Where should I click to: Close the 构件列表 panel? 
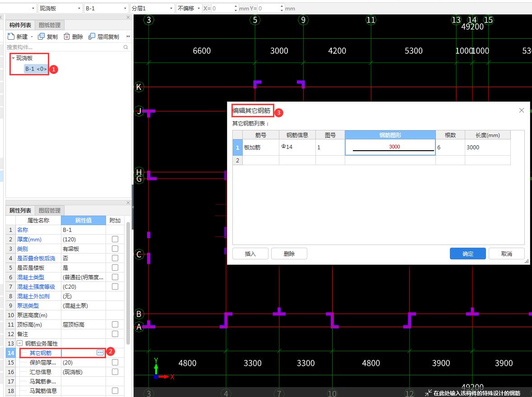tap(128, 17)
